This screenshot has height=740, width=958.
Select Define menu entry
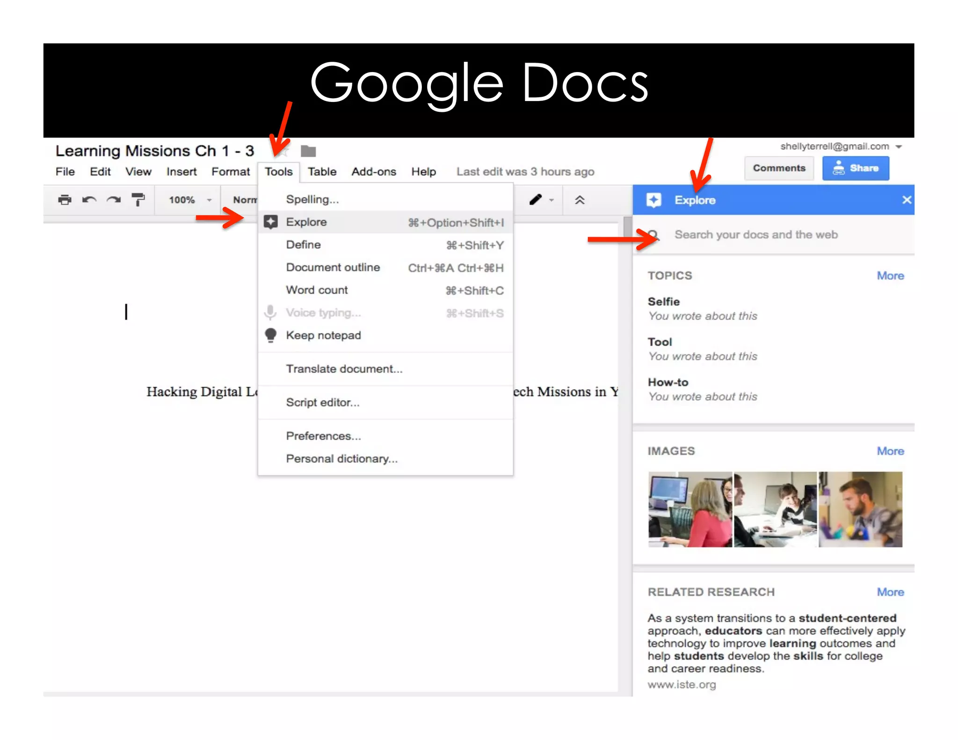385,245
